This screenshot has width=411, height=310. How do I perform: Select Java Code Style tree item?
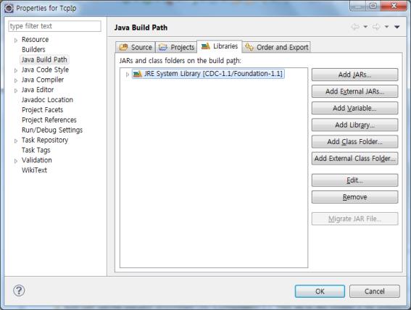[45, 70]
